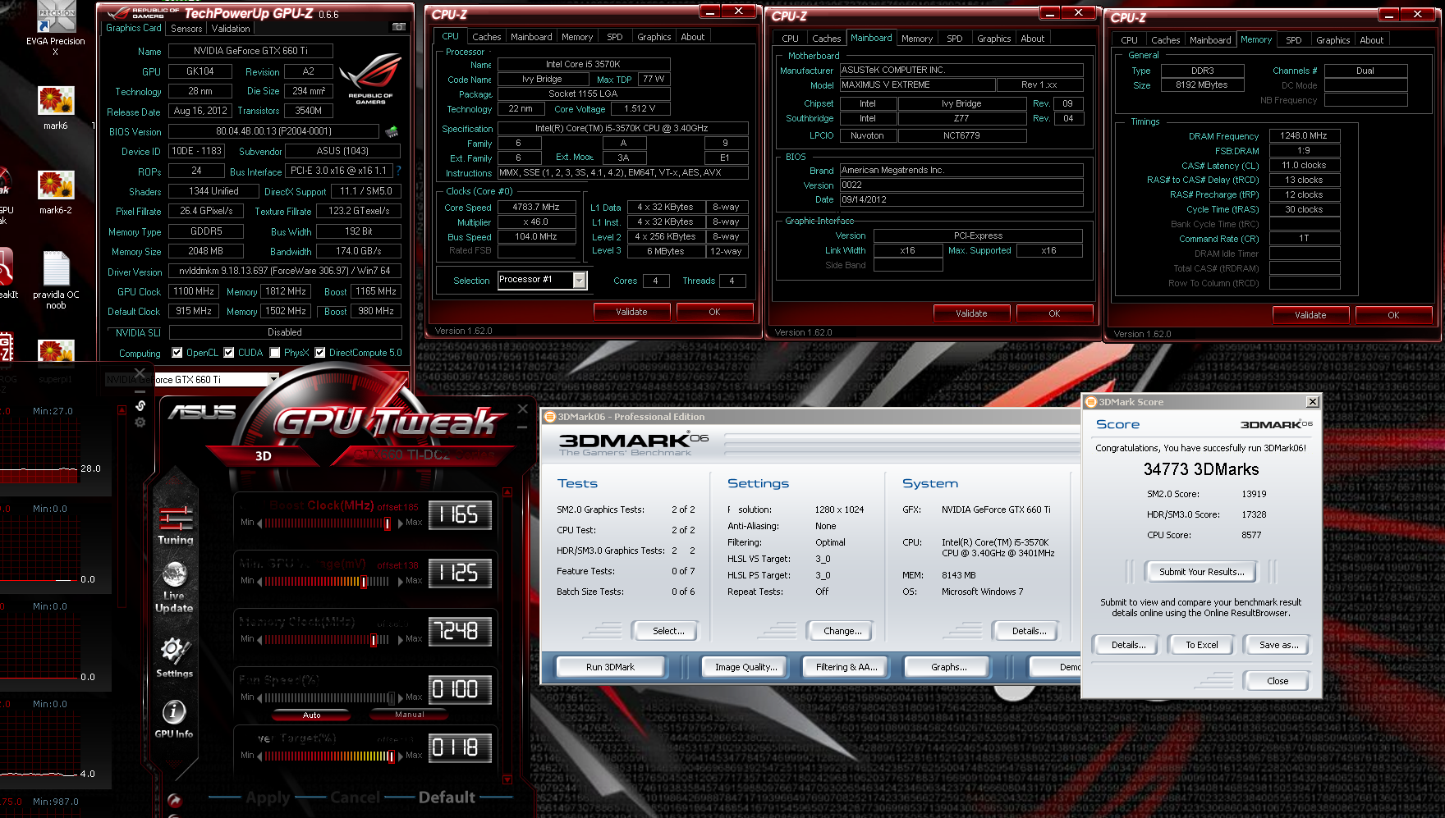
Task: Open EVGA Precision X desktop shortcut
Action: point(55,29)
